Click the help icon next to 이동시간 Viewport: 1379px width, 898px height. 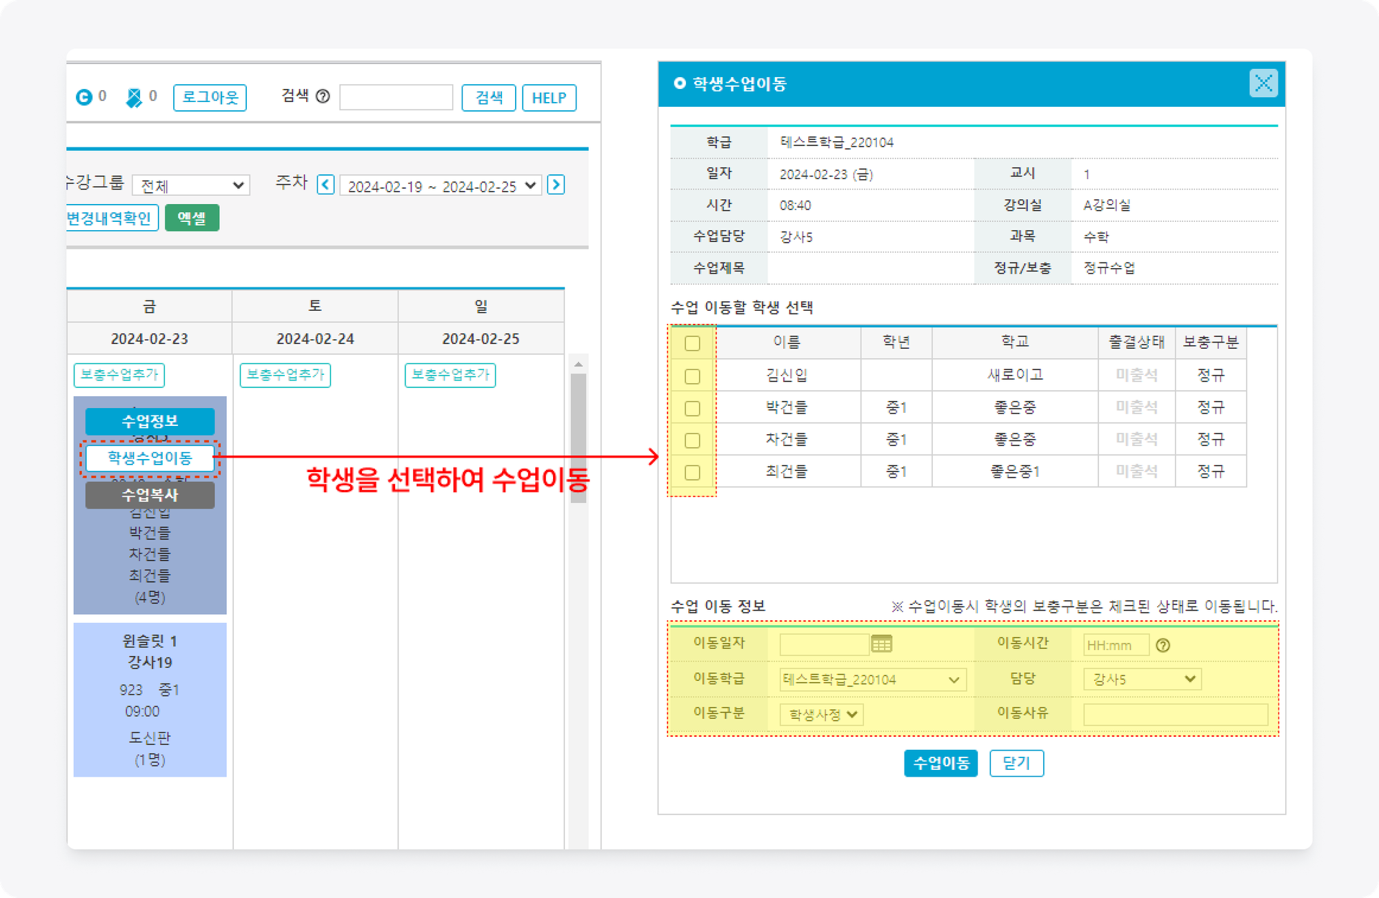pos(1162,645)
